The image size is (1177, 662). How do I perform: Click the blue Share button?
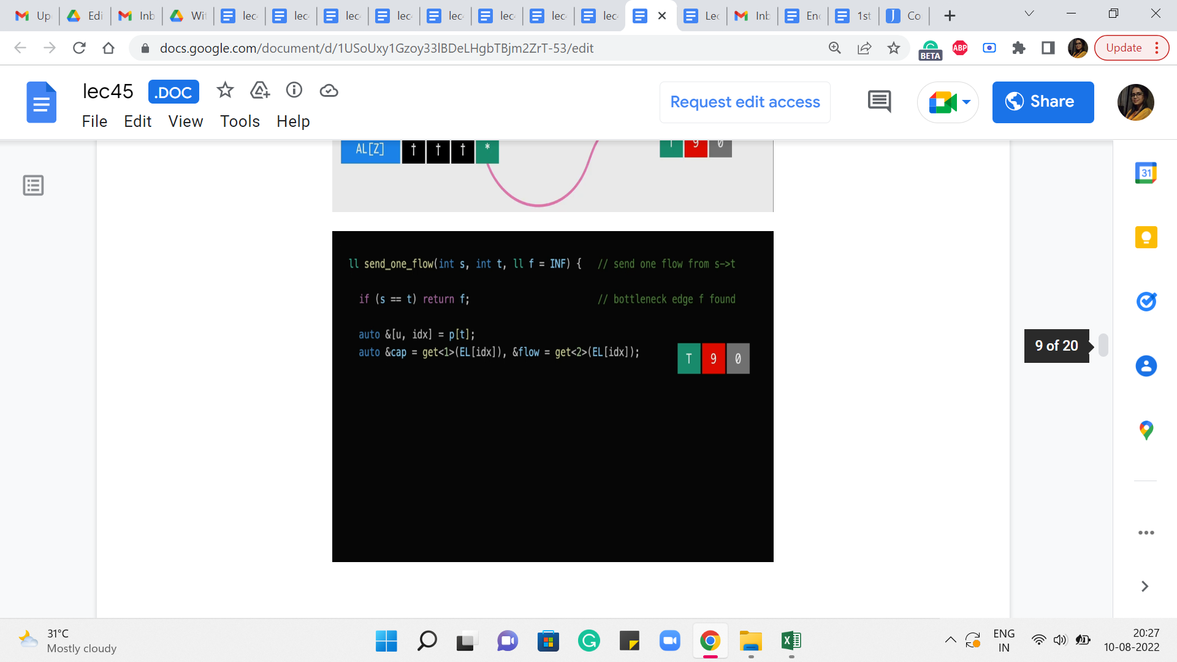[1043, 102]
